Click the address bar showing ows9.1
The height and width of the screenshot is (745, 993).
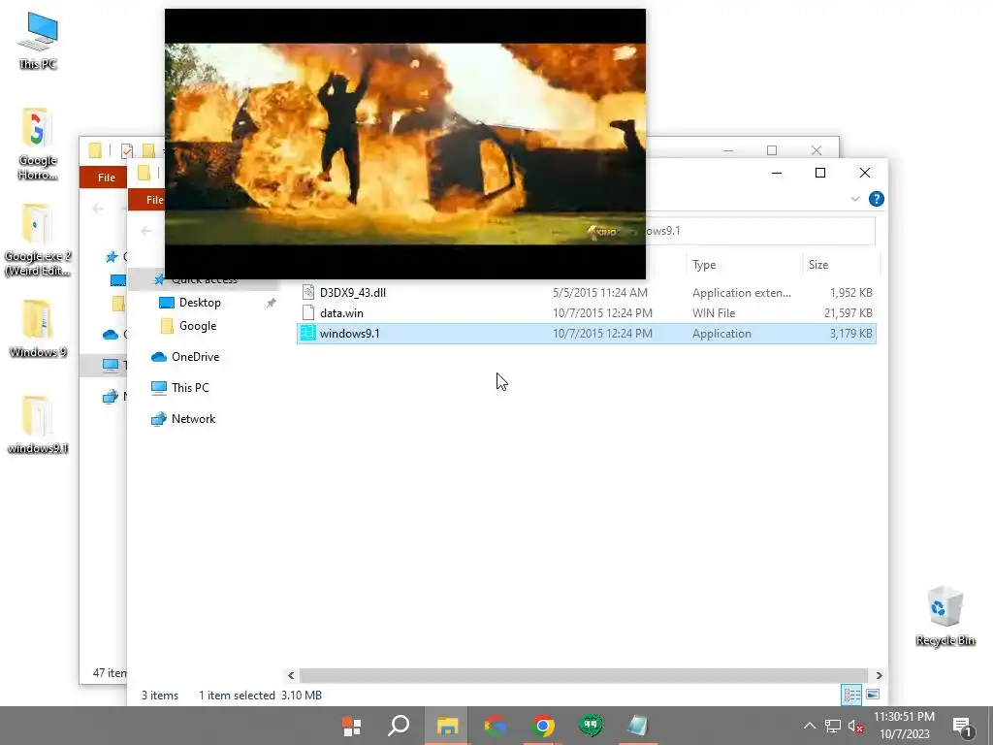[760, 231]
